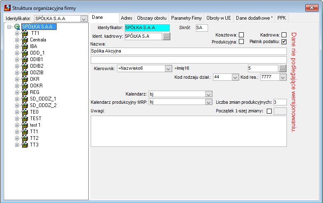The height and width of the screenshot is (203, 323).
Task: Uncheck the Płatnik podatku checkbox
Action: coord(284,41)
